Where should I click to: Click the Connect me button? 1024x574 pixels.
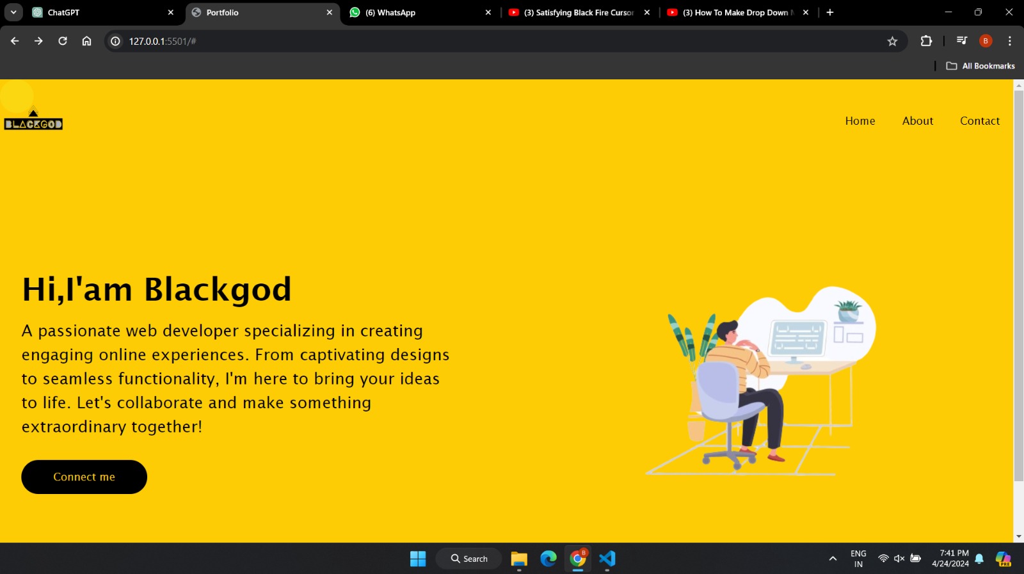tap(84, 477)
